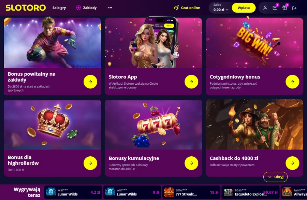Click arrow on Bonus powitalny na zakłady
The image size is (307, 200).
click(x=90, y=82)
